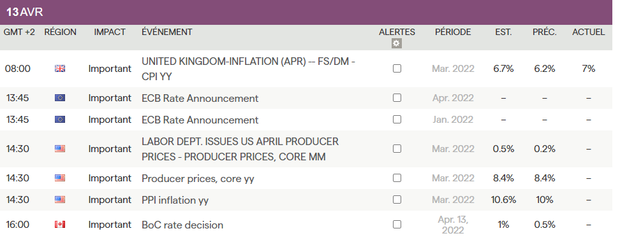The height and width of the screenshot is (238, 620).
Task: Enable alert for UK inflation CPI YY
Action: click(397, 69)
